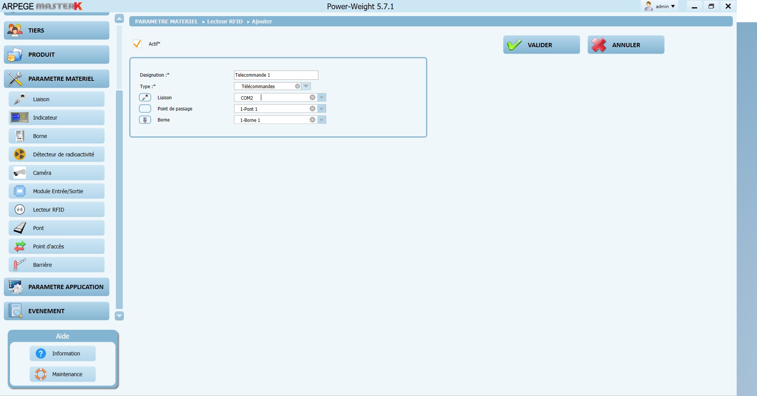The height and width of the screenshot is (396, 757).
Task: Select the Pont weighbridge icon
Action: 20,228
